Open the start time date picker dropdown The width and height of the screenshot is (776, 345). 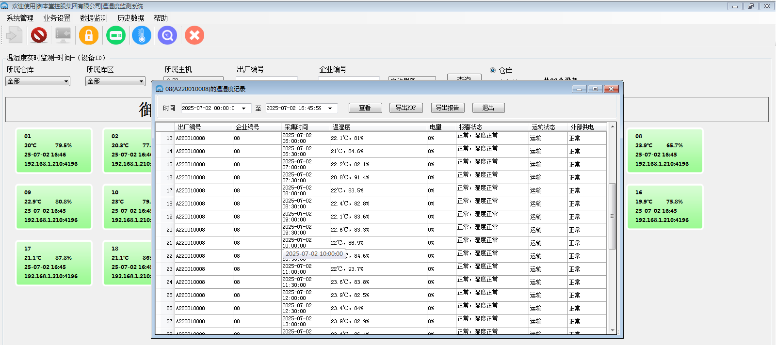coord(243,109)
